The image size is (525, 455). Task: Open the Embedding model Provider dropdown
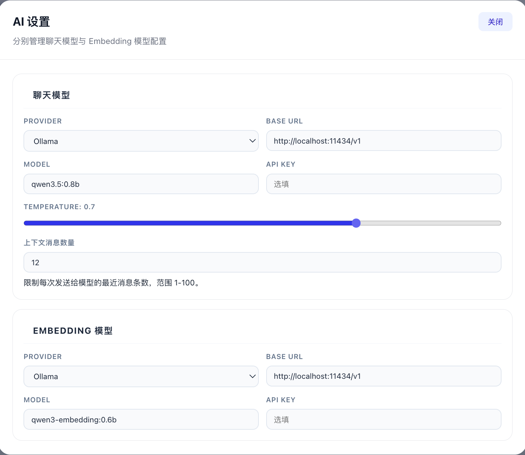(141, 376)
